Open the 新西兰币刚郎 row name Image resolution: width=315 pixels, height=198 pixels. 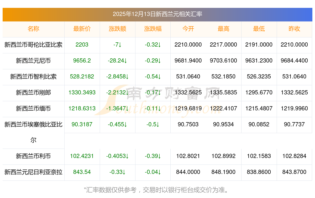coord(33,93)
